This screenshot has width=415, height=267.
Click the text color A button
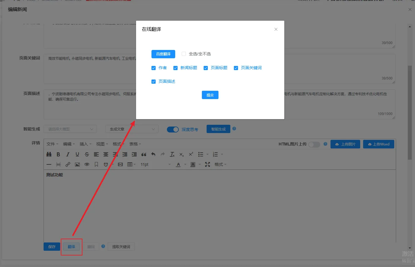point(178,164)
